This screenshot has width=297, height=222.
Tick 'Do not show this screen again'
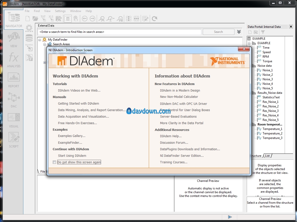[x=54, y=162]
